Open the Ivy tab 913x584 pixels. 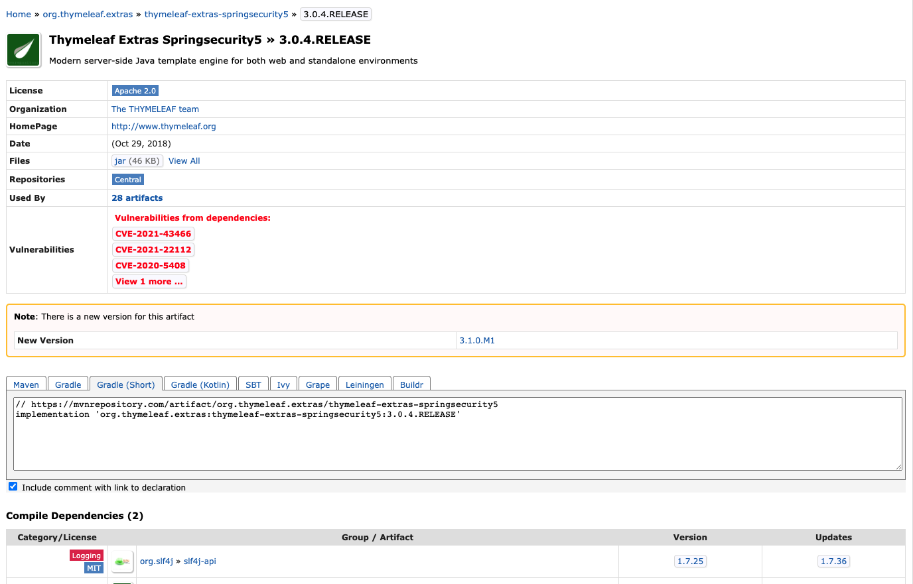point(283,384)
